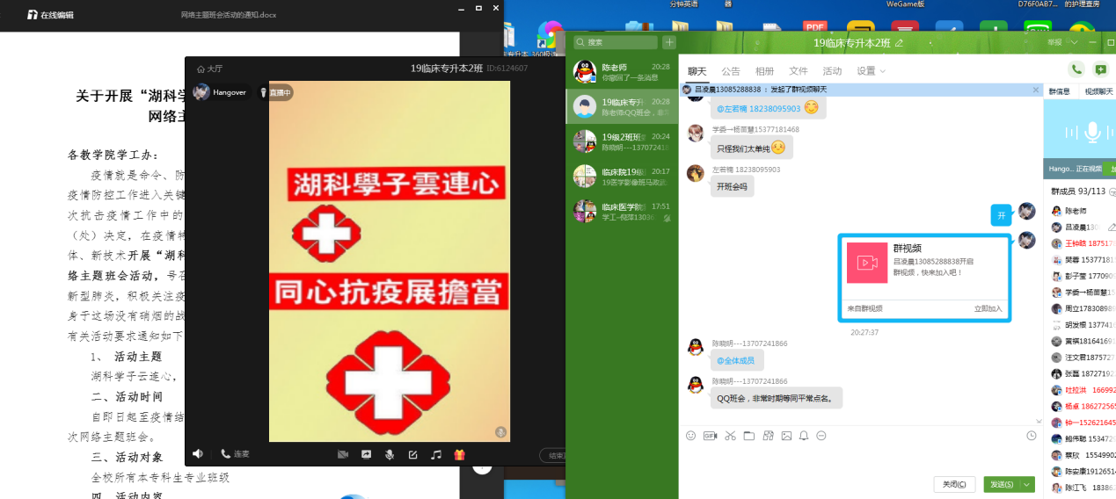This screenshot has height=499, width=1116.
Task: Mute the speaker in the video room
Action: (x=198, y=454)
